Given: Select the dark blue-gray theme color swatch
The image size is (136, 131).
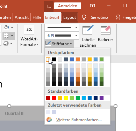Looking at the screenshot, I should point(66,59).
